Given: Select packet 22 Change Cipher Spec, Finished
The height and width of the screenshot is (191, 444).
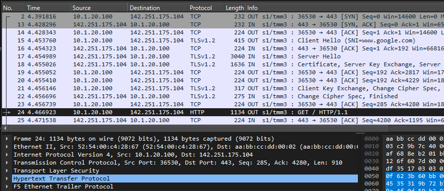Looking at the screenshot, I should pyautogui.click(x=223, y=96).
